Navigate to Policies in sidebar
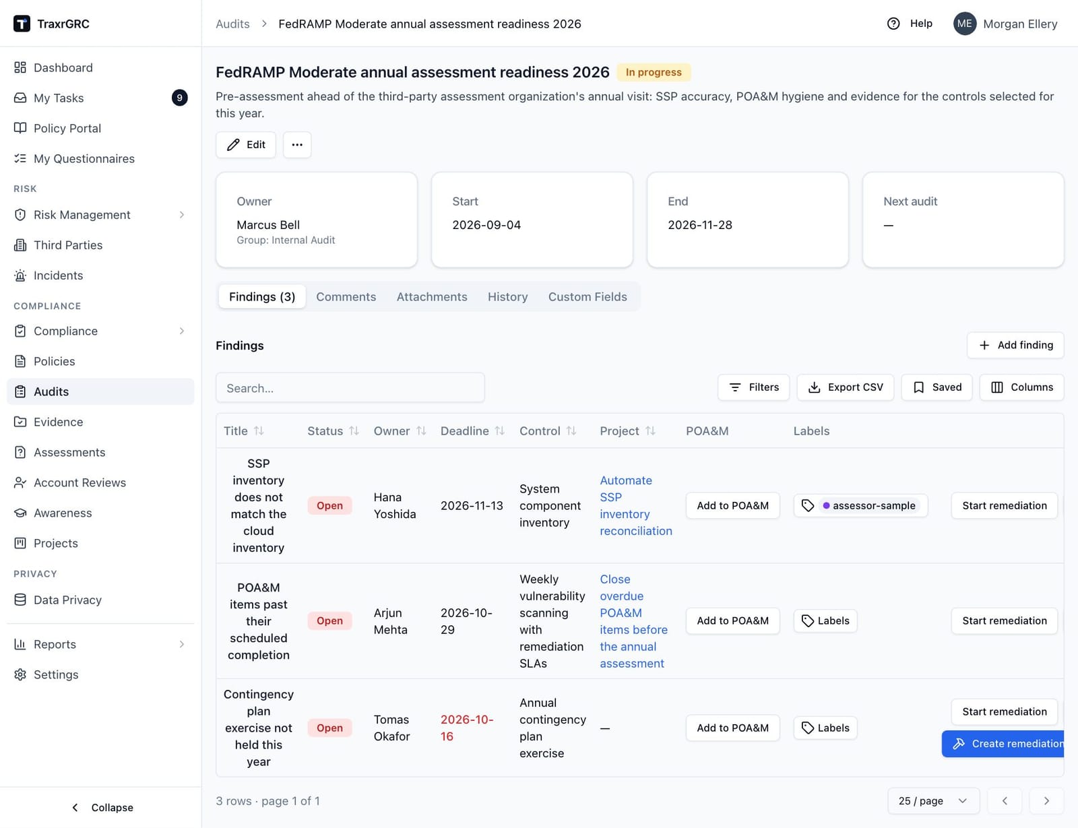 [x=100, y=361]
